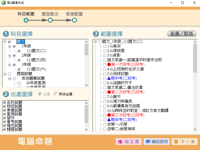
Task: Click the 題型配分 step circle icon
Action: 50,20
